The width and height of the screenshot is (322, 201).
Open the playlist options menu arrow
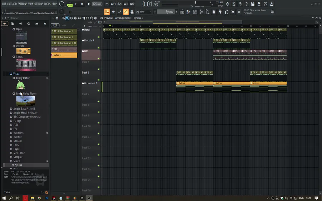(53, 18)
